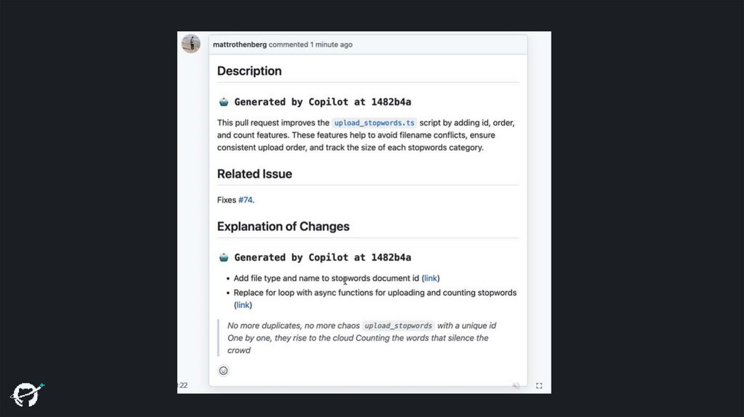Click the Explanation of Changes heading
The width and height of the screenshot is (744, 417).
(283, 227)
